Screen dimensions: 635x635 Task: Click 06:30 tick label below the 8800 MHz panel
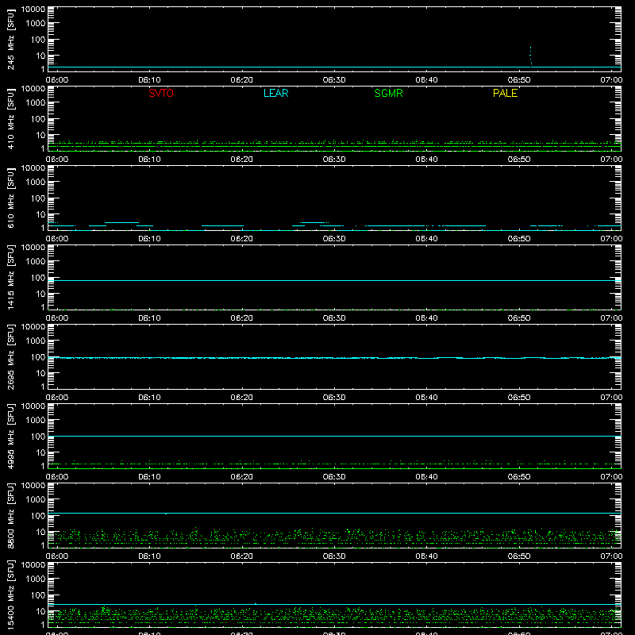(334, 556)
